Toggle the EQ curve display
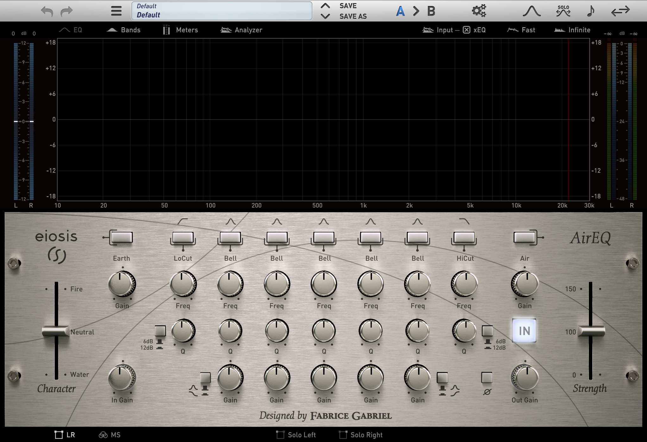The width and height of the screenshot is (647, 442). (71, 30)
